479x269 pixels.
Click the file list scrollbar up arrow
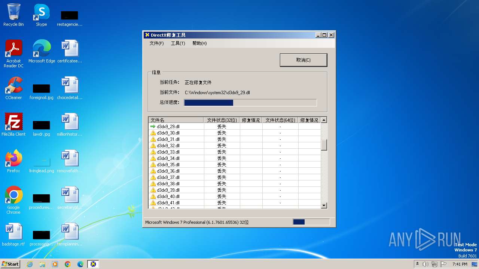tap(324, 120)
